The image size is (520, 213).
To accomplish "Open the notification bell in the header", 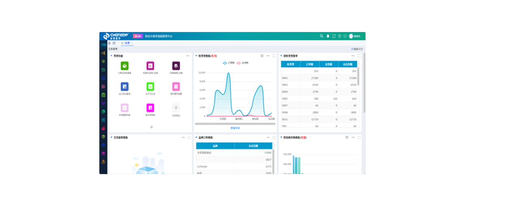I will (x=328, y=36).
